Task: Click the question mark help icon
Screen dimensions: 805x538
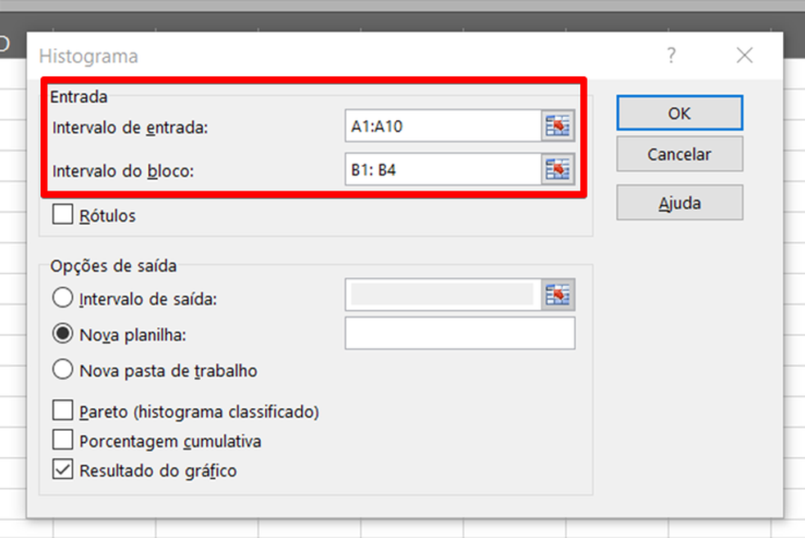Action: tap(671, 56)
